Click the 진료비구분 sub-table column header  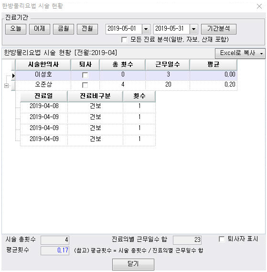[95, 96]
